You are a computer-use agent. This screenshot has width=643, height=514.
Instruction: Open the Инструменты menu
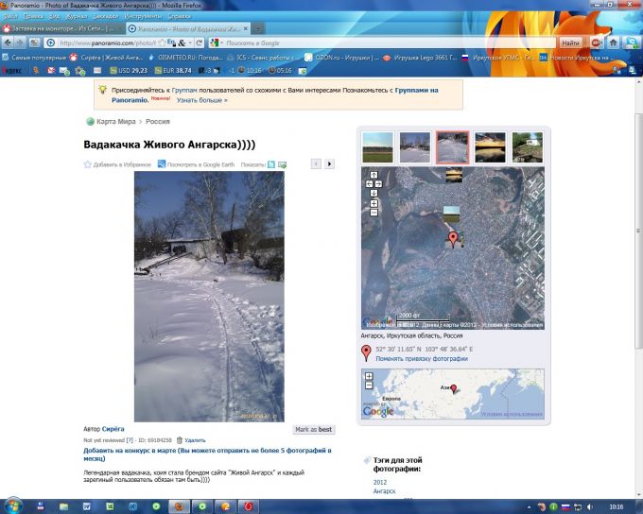click(142, 16)
